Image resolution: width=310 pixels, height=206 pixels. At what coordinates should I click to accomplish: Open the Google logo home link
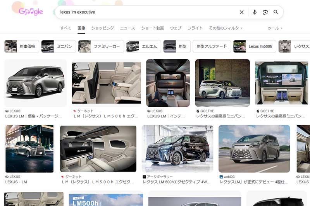coord(31,12)
